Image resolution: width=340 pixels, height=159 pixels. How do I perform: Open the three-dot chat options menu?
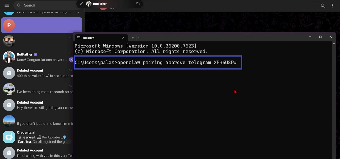click(333, 5)
